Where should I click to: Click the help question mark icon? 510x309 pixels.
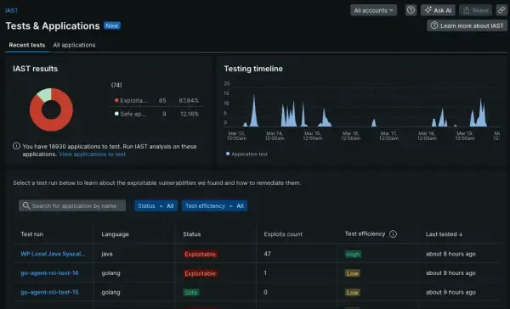411,10
